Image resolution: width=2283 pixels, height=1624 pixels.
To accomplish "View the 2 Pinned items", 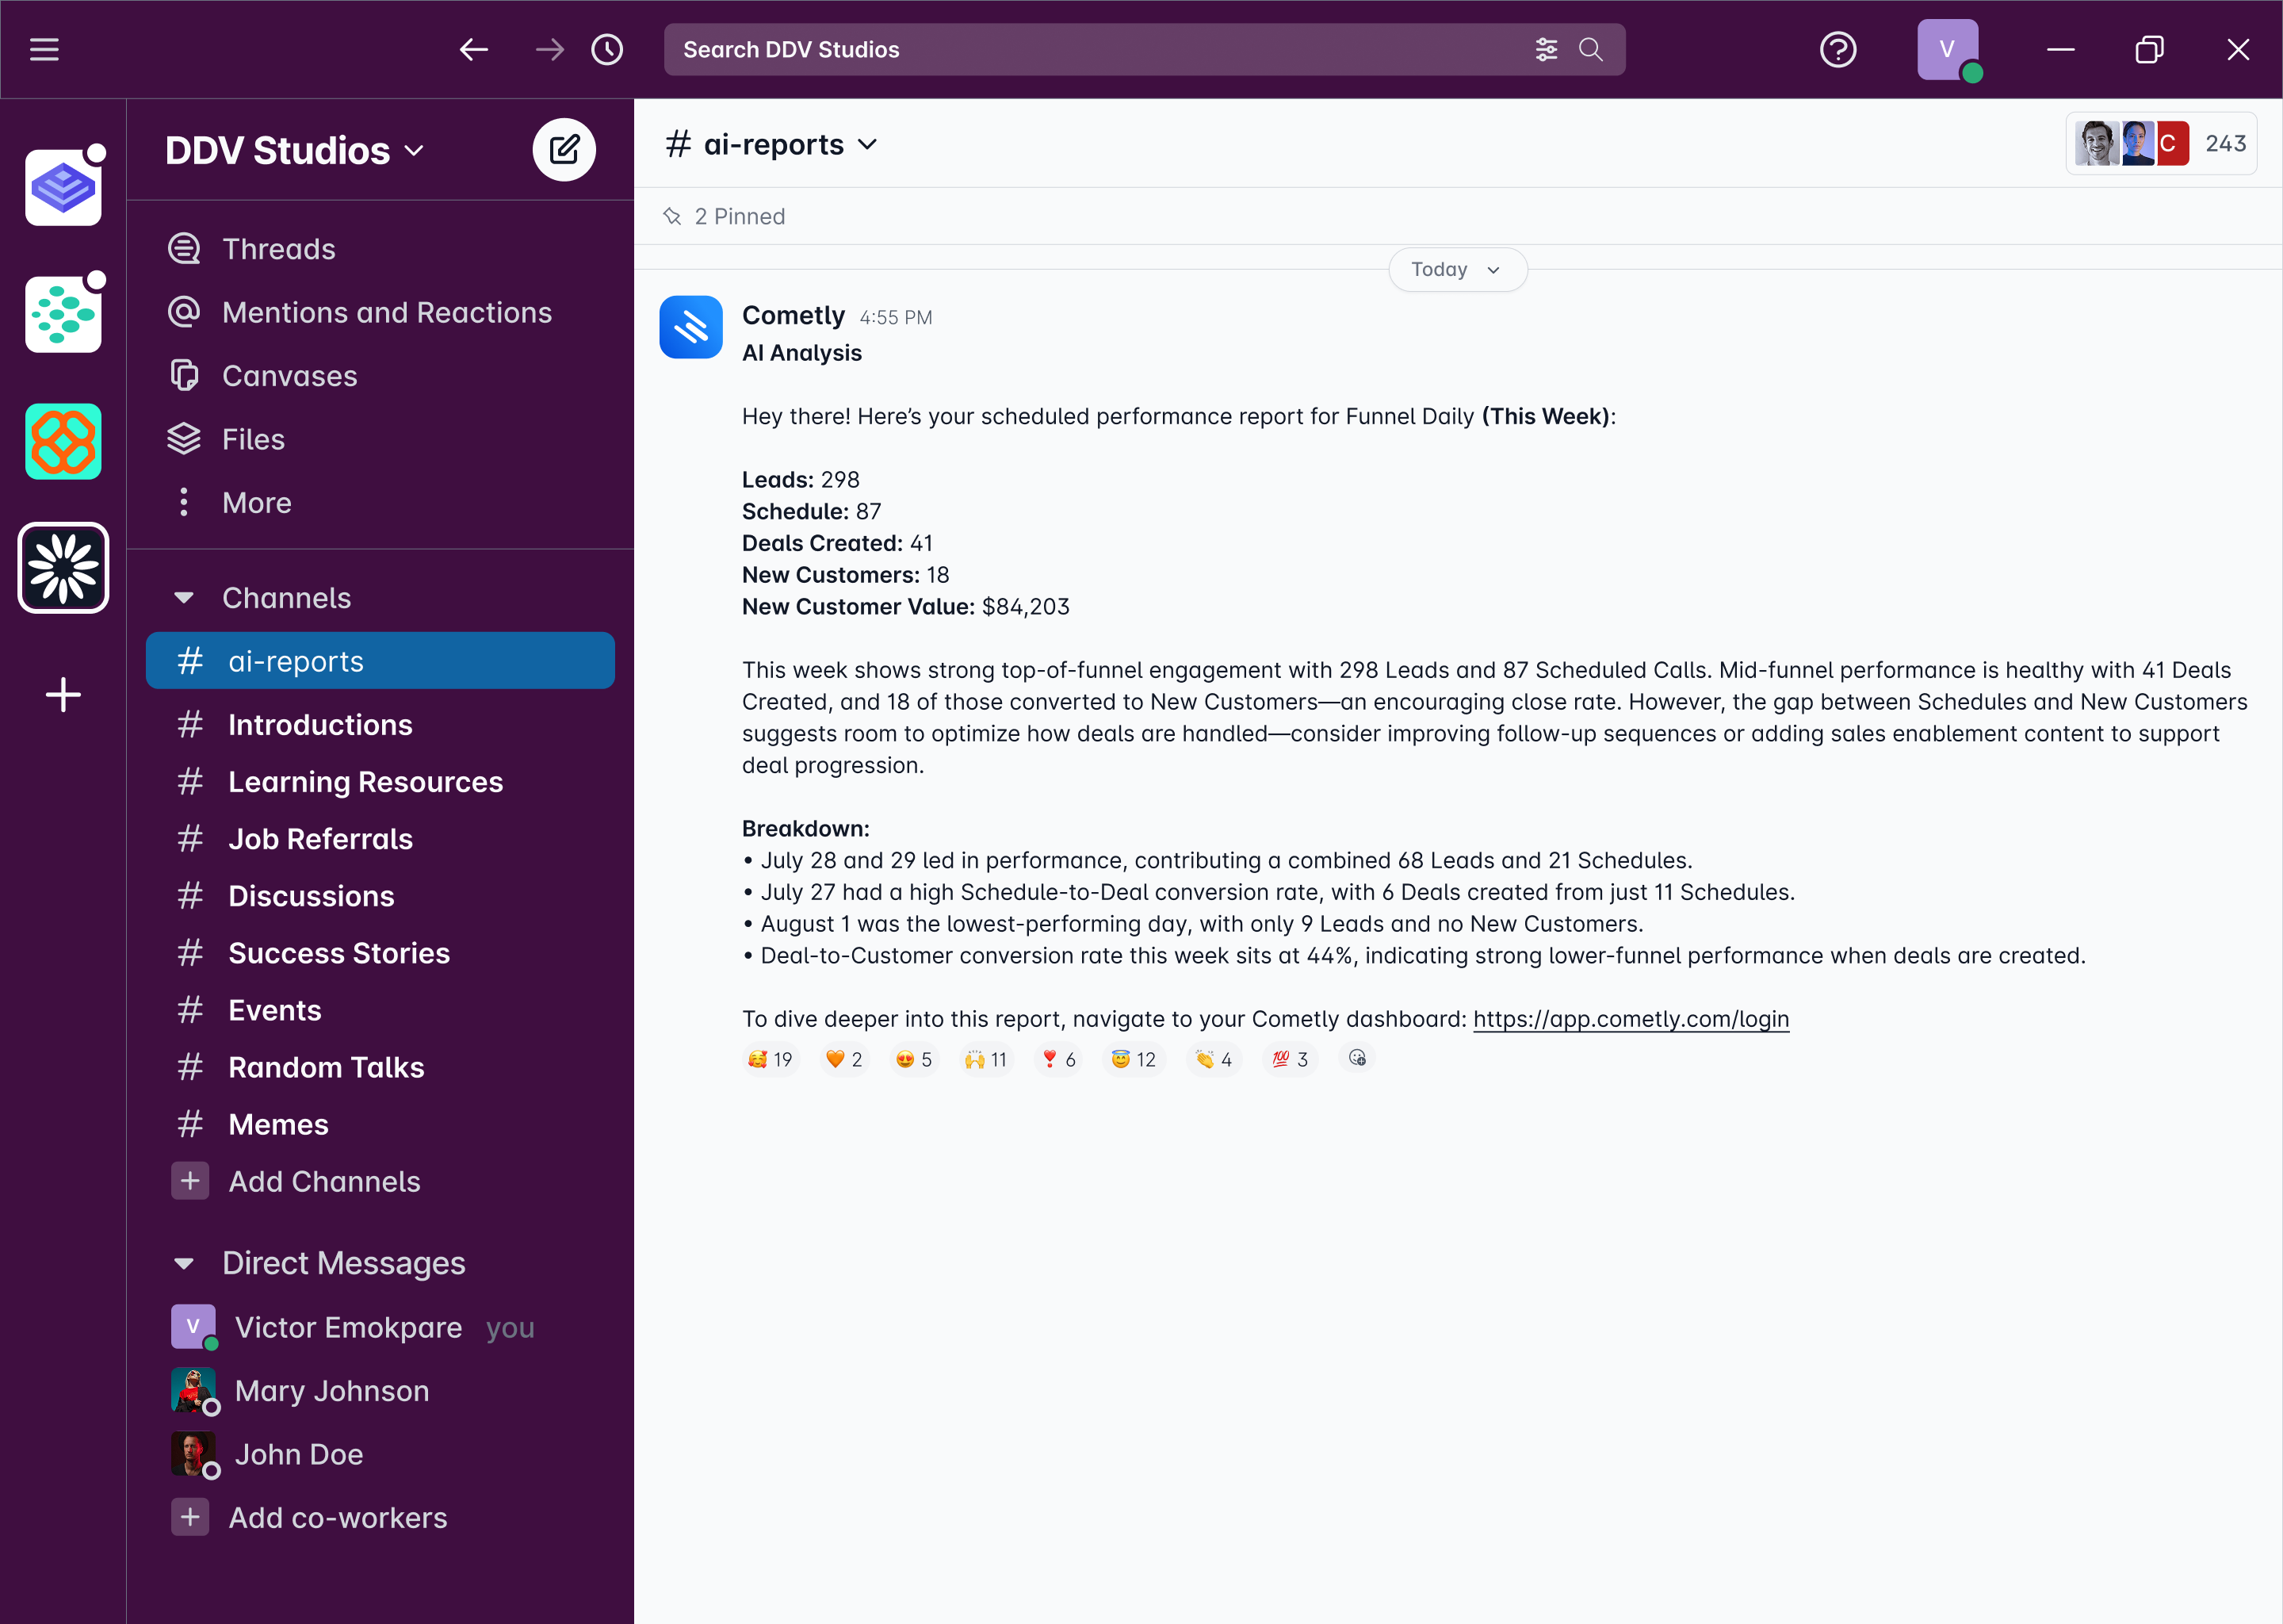I will click(724, 216).
